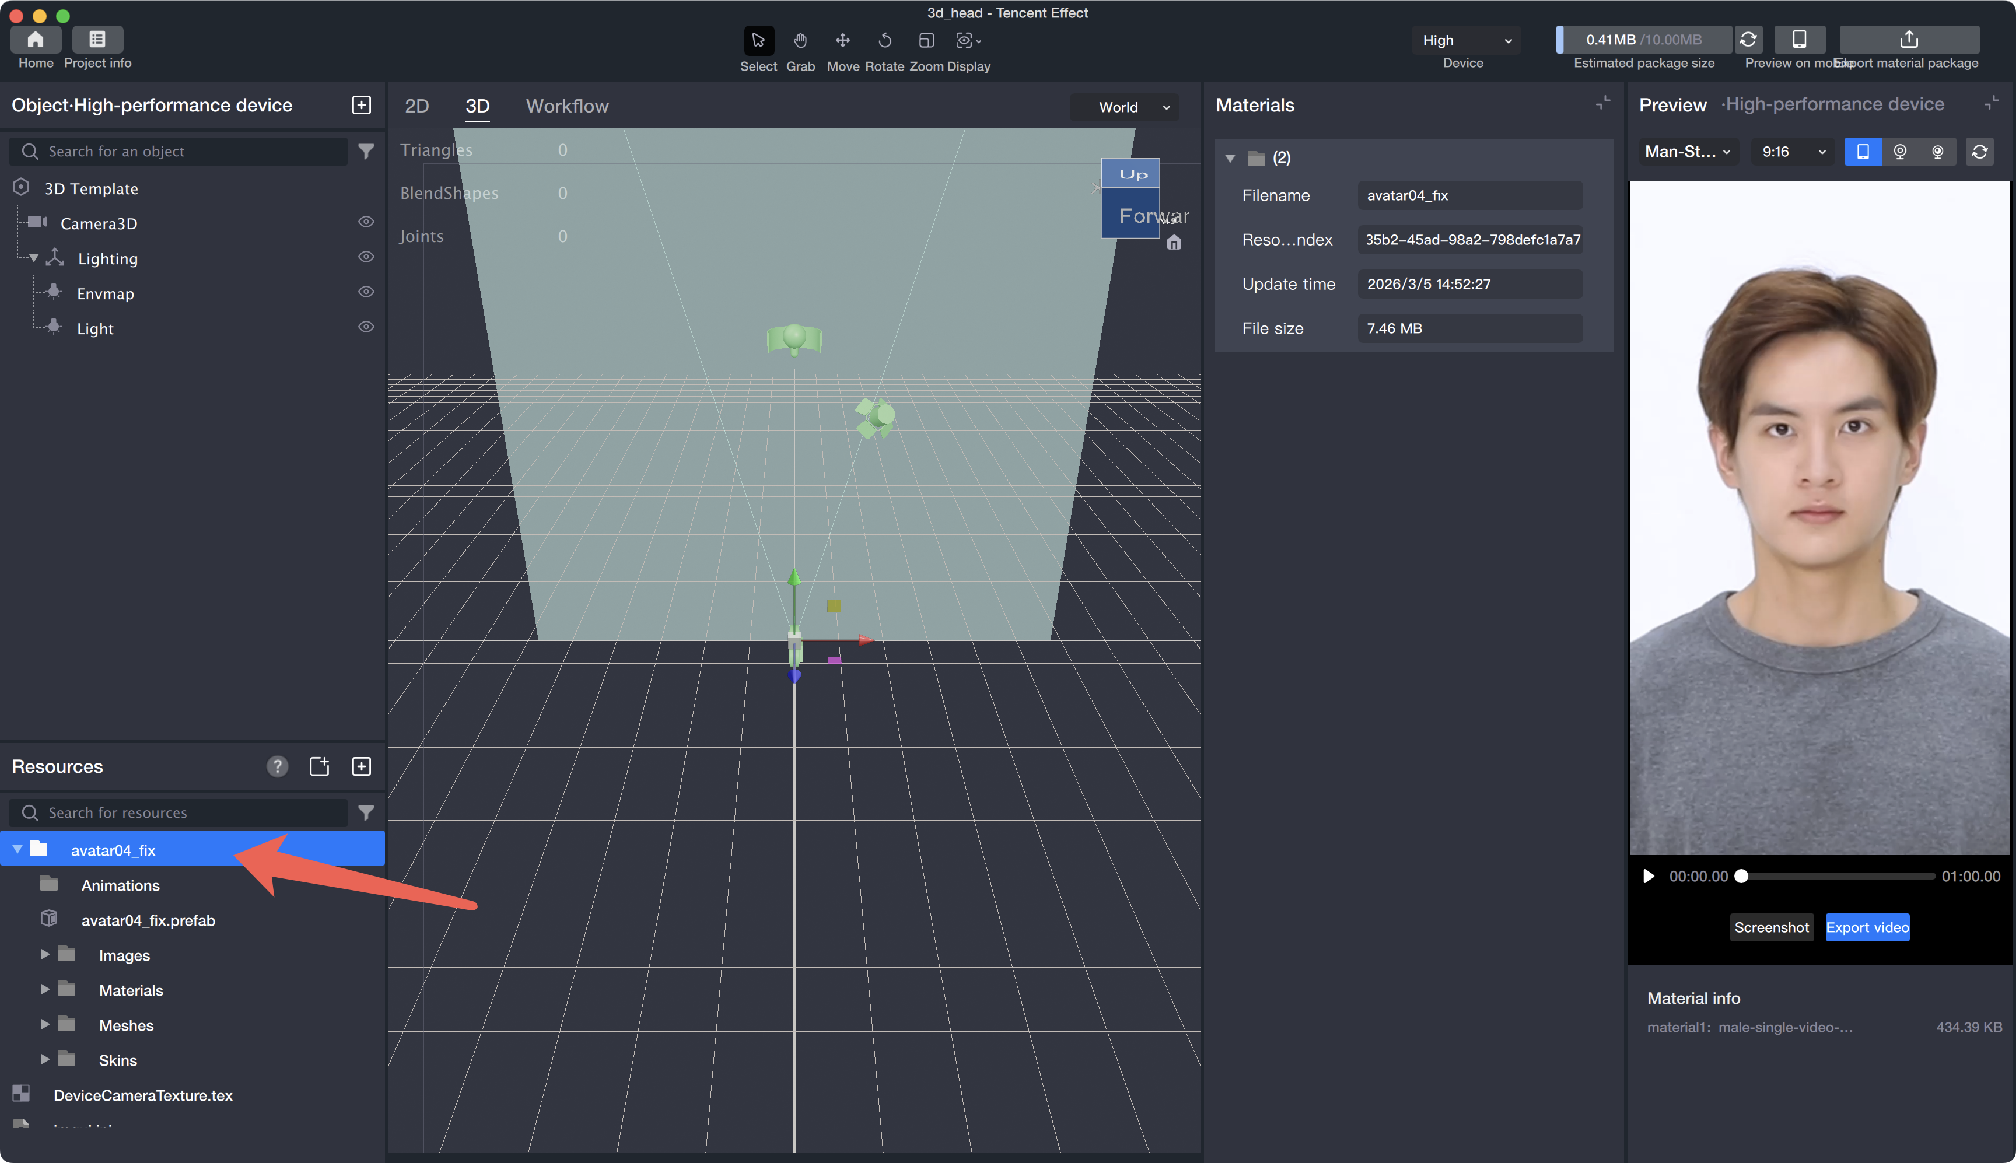Viewport: 2016px width, 1163px height.
Task: Open the 9:16 aspect ratio dropdown
Action: pos(1793,152)
